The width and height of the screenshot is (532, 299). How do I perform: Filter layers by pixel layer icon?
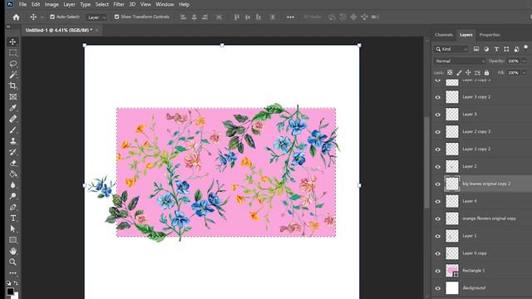[476, 49]
